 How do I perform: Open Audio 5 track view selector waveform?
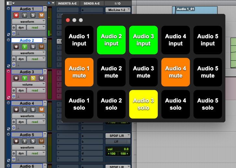(x=29, y=147)
